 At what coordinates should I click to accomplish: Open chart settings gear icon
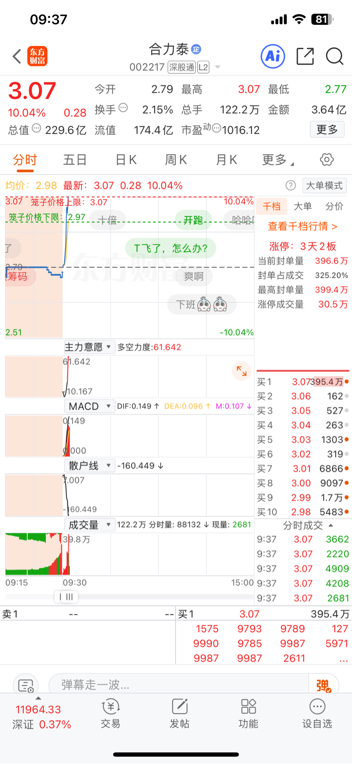[x=327, y=159]
